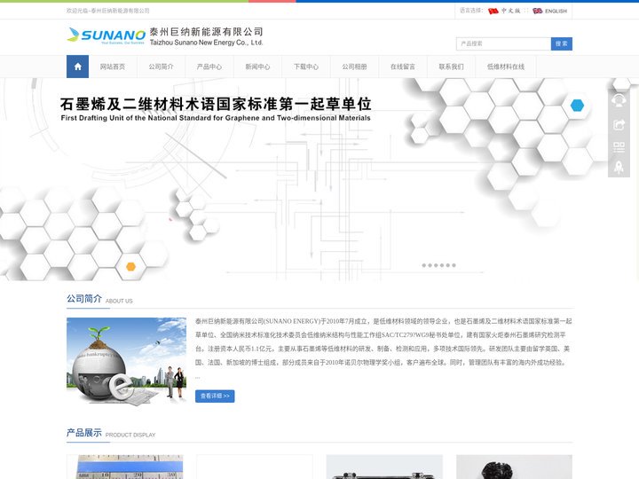Screen dimensions: 639x479
Task: Open the third product thumbnail
Action: click(x=384, y=467)
